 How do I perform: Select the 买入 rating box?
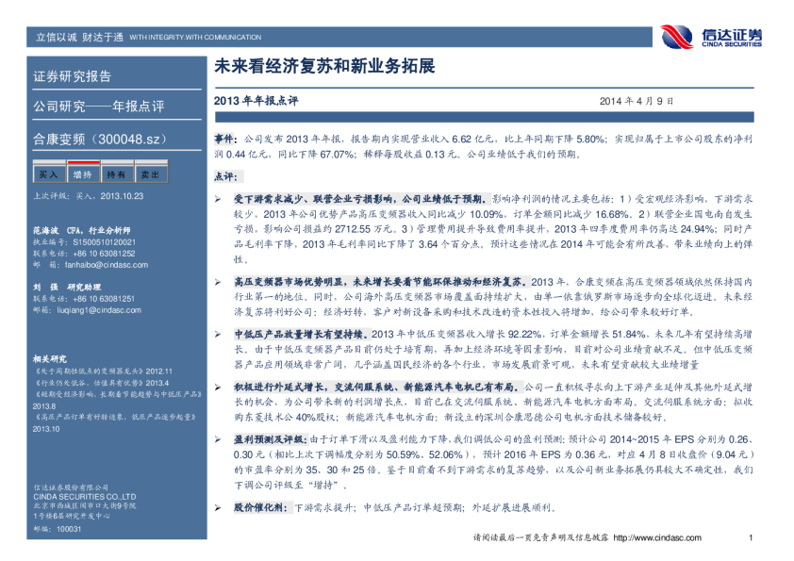[48, 175]
